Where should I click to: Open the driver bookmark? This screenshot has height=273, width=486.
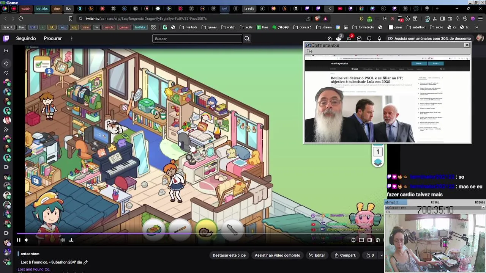tap(395, 27)
